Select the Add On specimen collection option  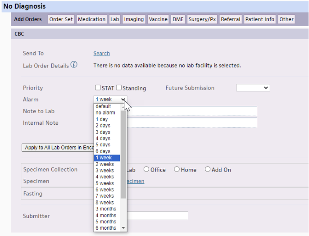tap(208, 169)
